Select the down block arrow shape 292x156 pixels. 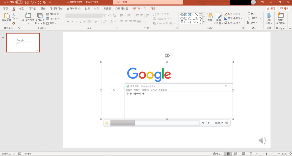[x=182, y=22]
